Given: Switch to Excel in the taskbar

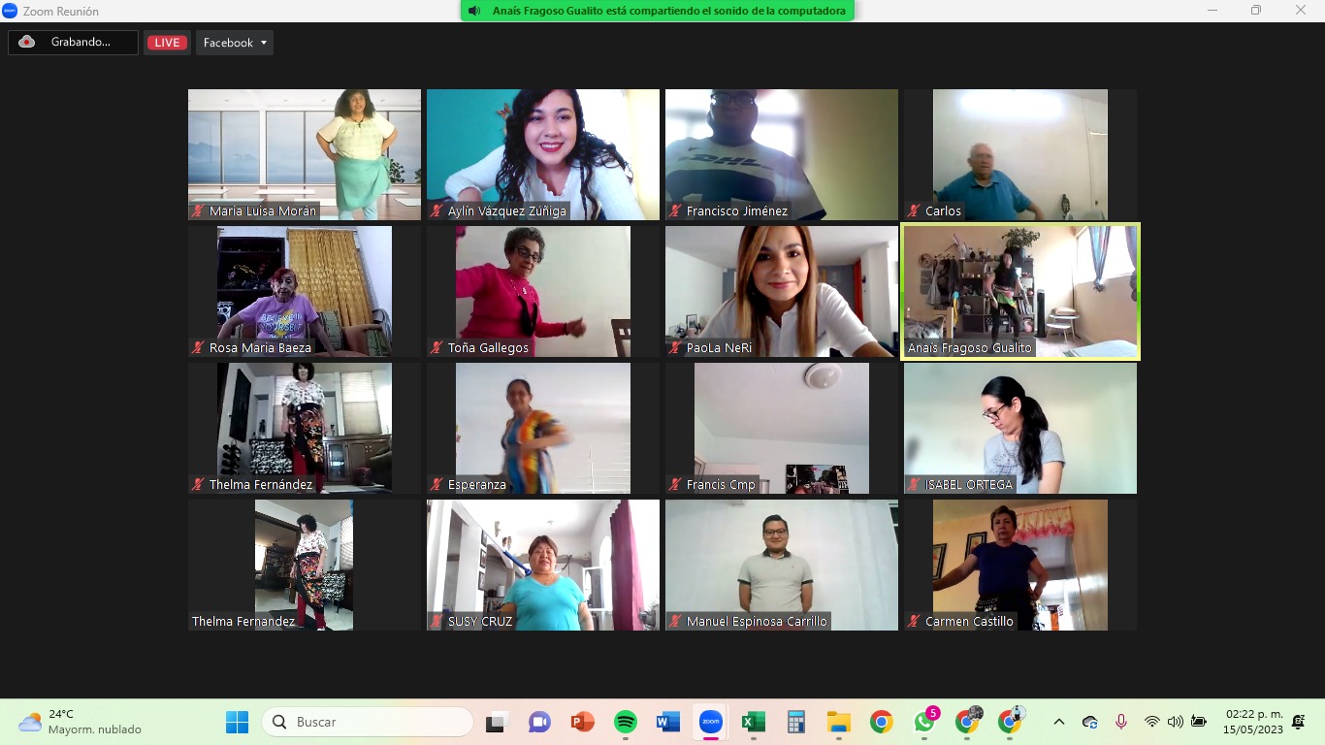Looking at the screenshot, I should point(753,723).
